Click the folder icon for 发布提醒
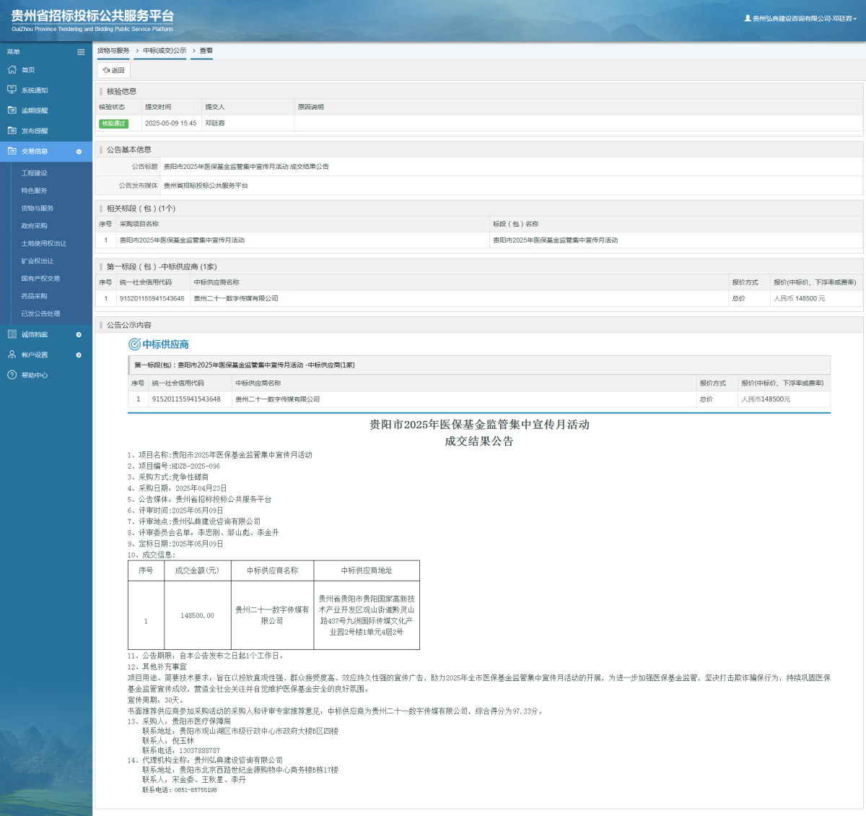Viewport: 866px width, 816px height. tap(12, 131)
